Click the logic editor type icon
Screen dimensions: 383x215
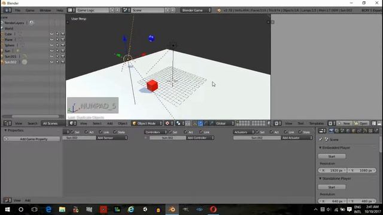point(7,201)
